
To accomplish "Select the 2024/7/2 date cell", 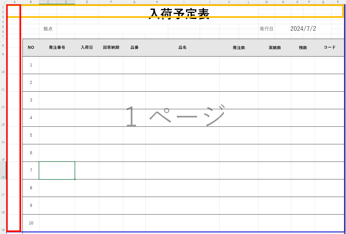I will tap(303, 29).
